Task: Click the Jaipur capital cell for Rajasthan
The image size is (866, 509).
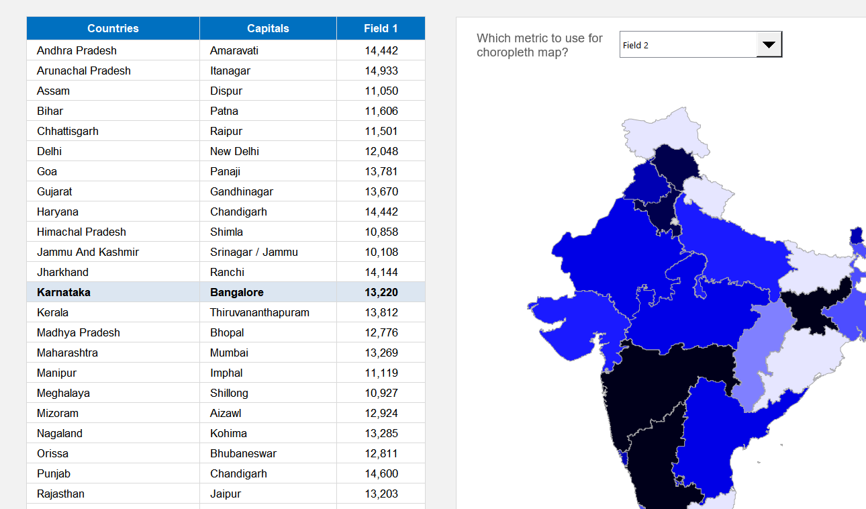Action: click(224, 494)
